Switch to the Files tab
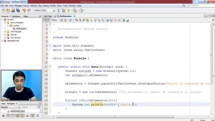This screenshot has height=121, width=215. (26, 16)
